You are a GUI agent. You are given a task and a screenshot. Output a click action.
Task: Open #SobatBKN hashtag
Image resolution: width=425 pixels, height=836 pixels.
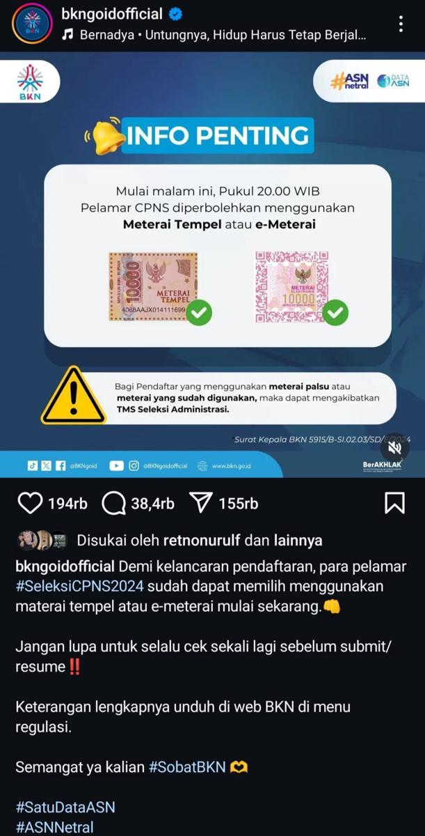(187, 767)
